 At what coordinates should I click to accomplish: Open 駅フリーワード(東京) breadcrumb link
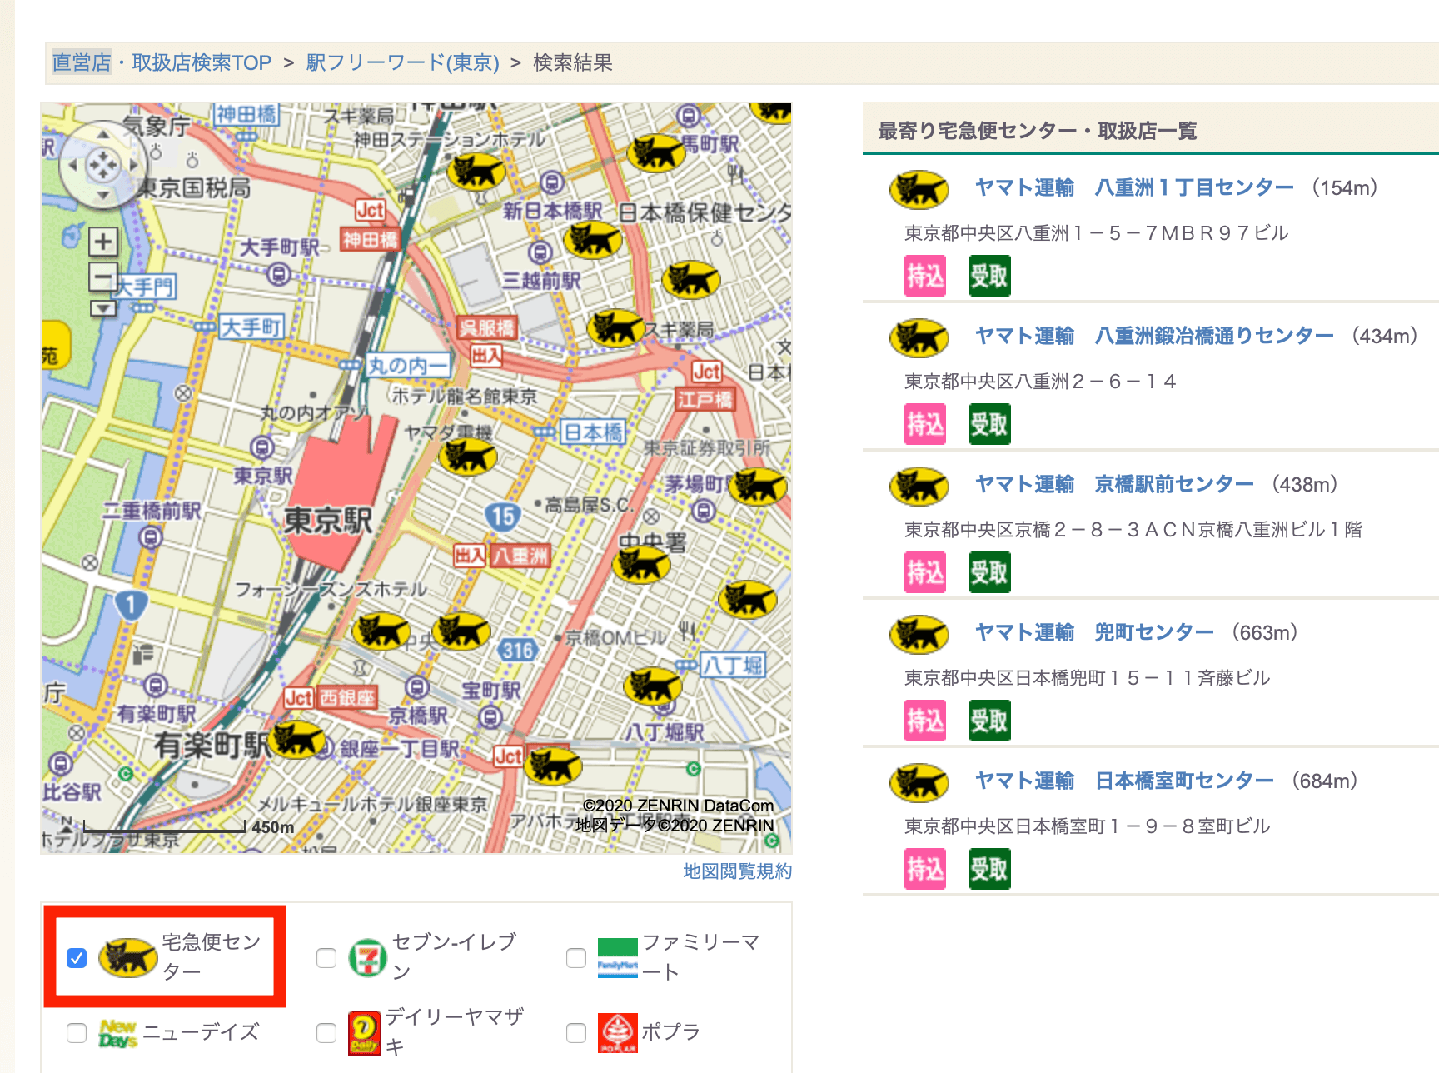(x=402, y=62)
